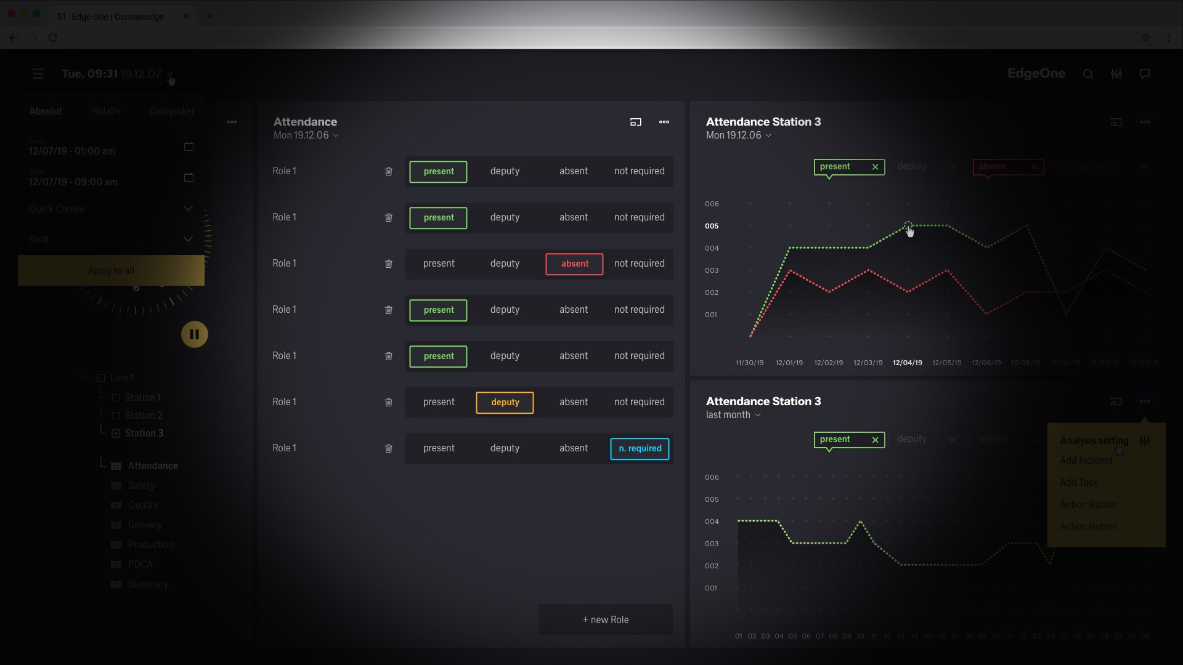
Task: Click the Start date calendar icon
Action: click(189, 147)
